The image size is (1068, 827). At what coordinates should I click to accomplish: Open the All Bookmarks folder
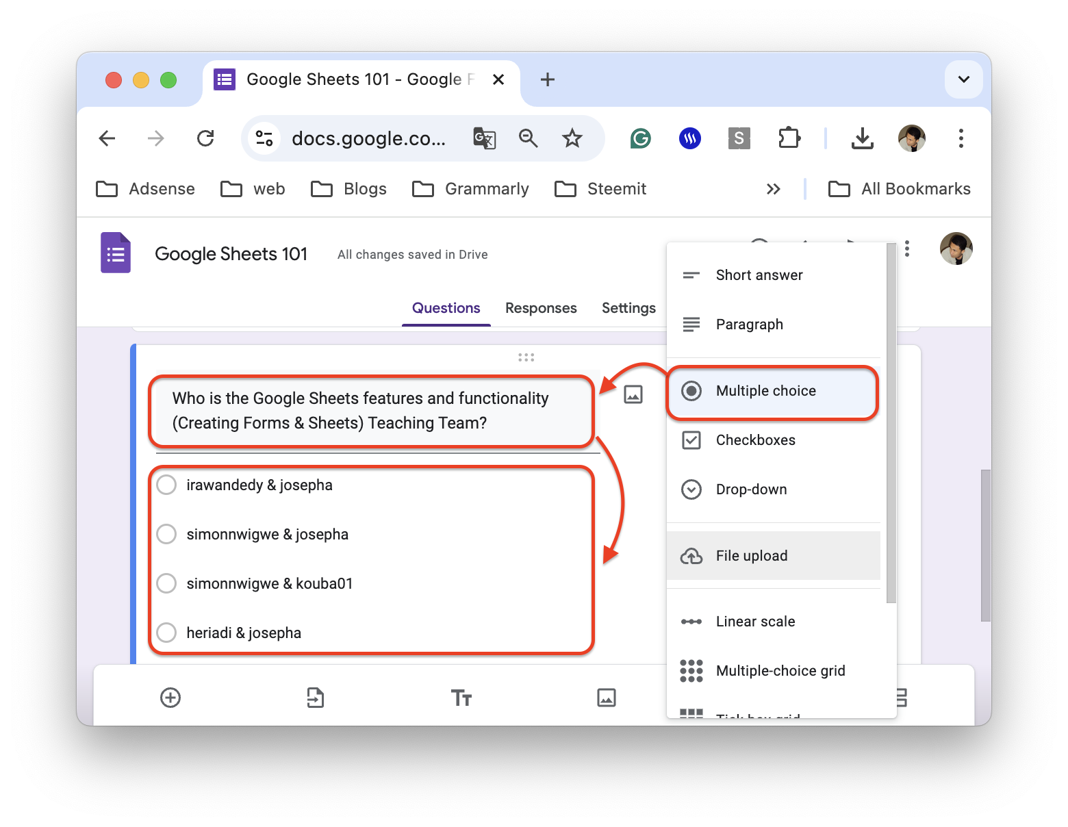(x=900, y=189)
